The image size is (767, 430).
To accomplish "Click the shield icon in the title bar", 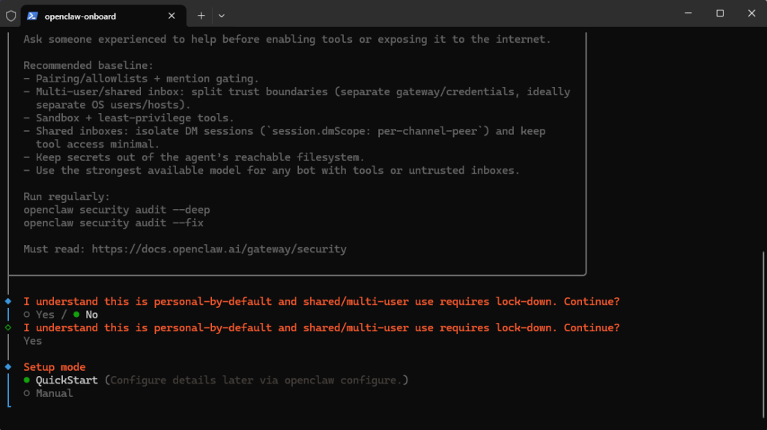I will [x=10, y=15].
